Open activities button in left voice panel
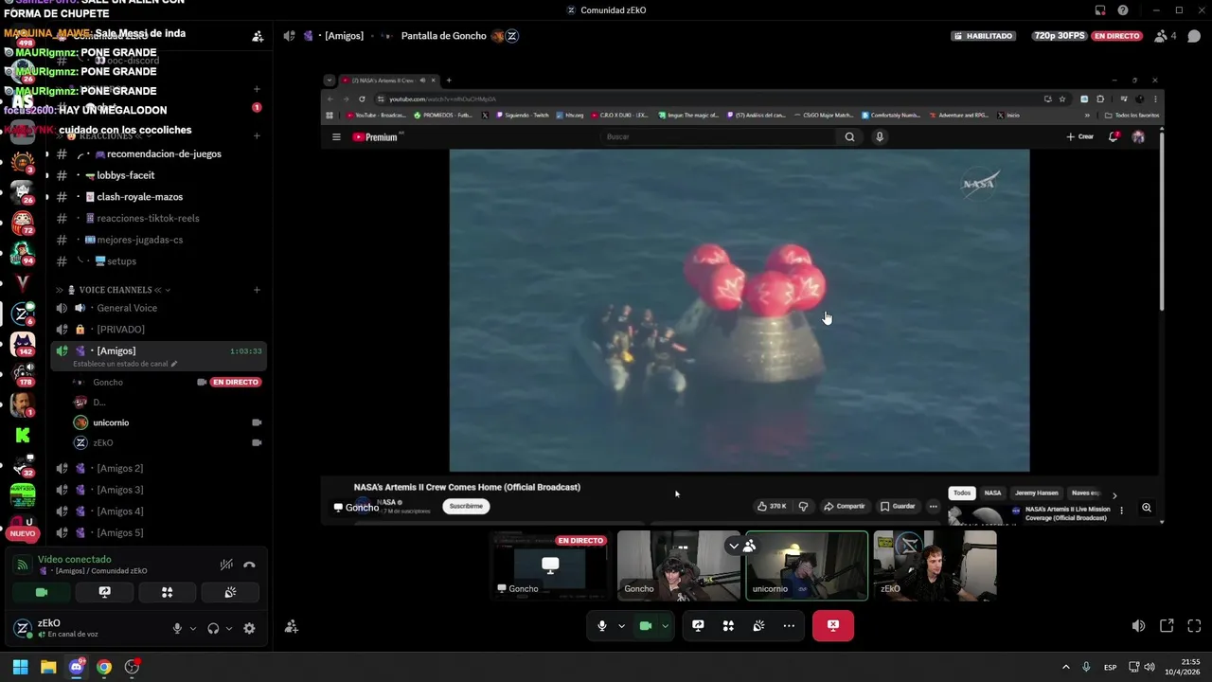 (x=167, y=592)
